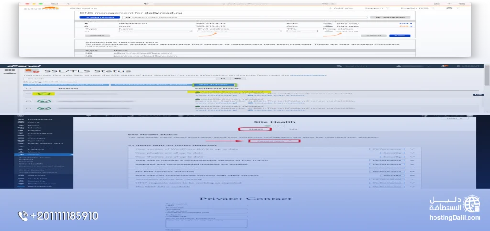
Task: Open the Cloudflare account user icon
Action: pyautogui.click(x=450, y=8)
